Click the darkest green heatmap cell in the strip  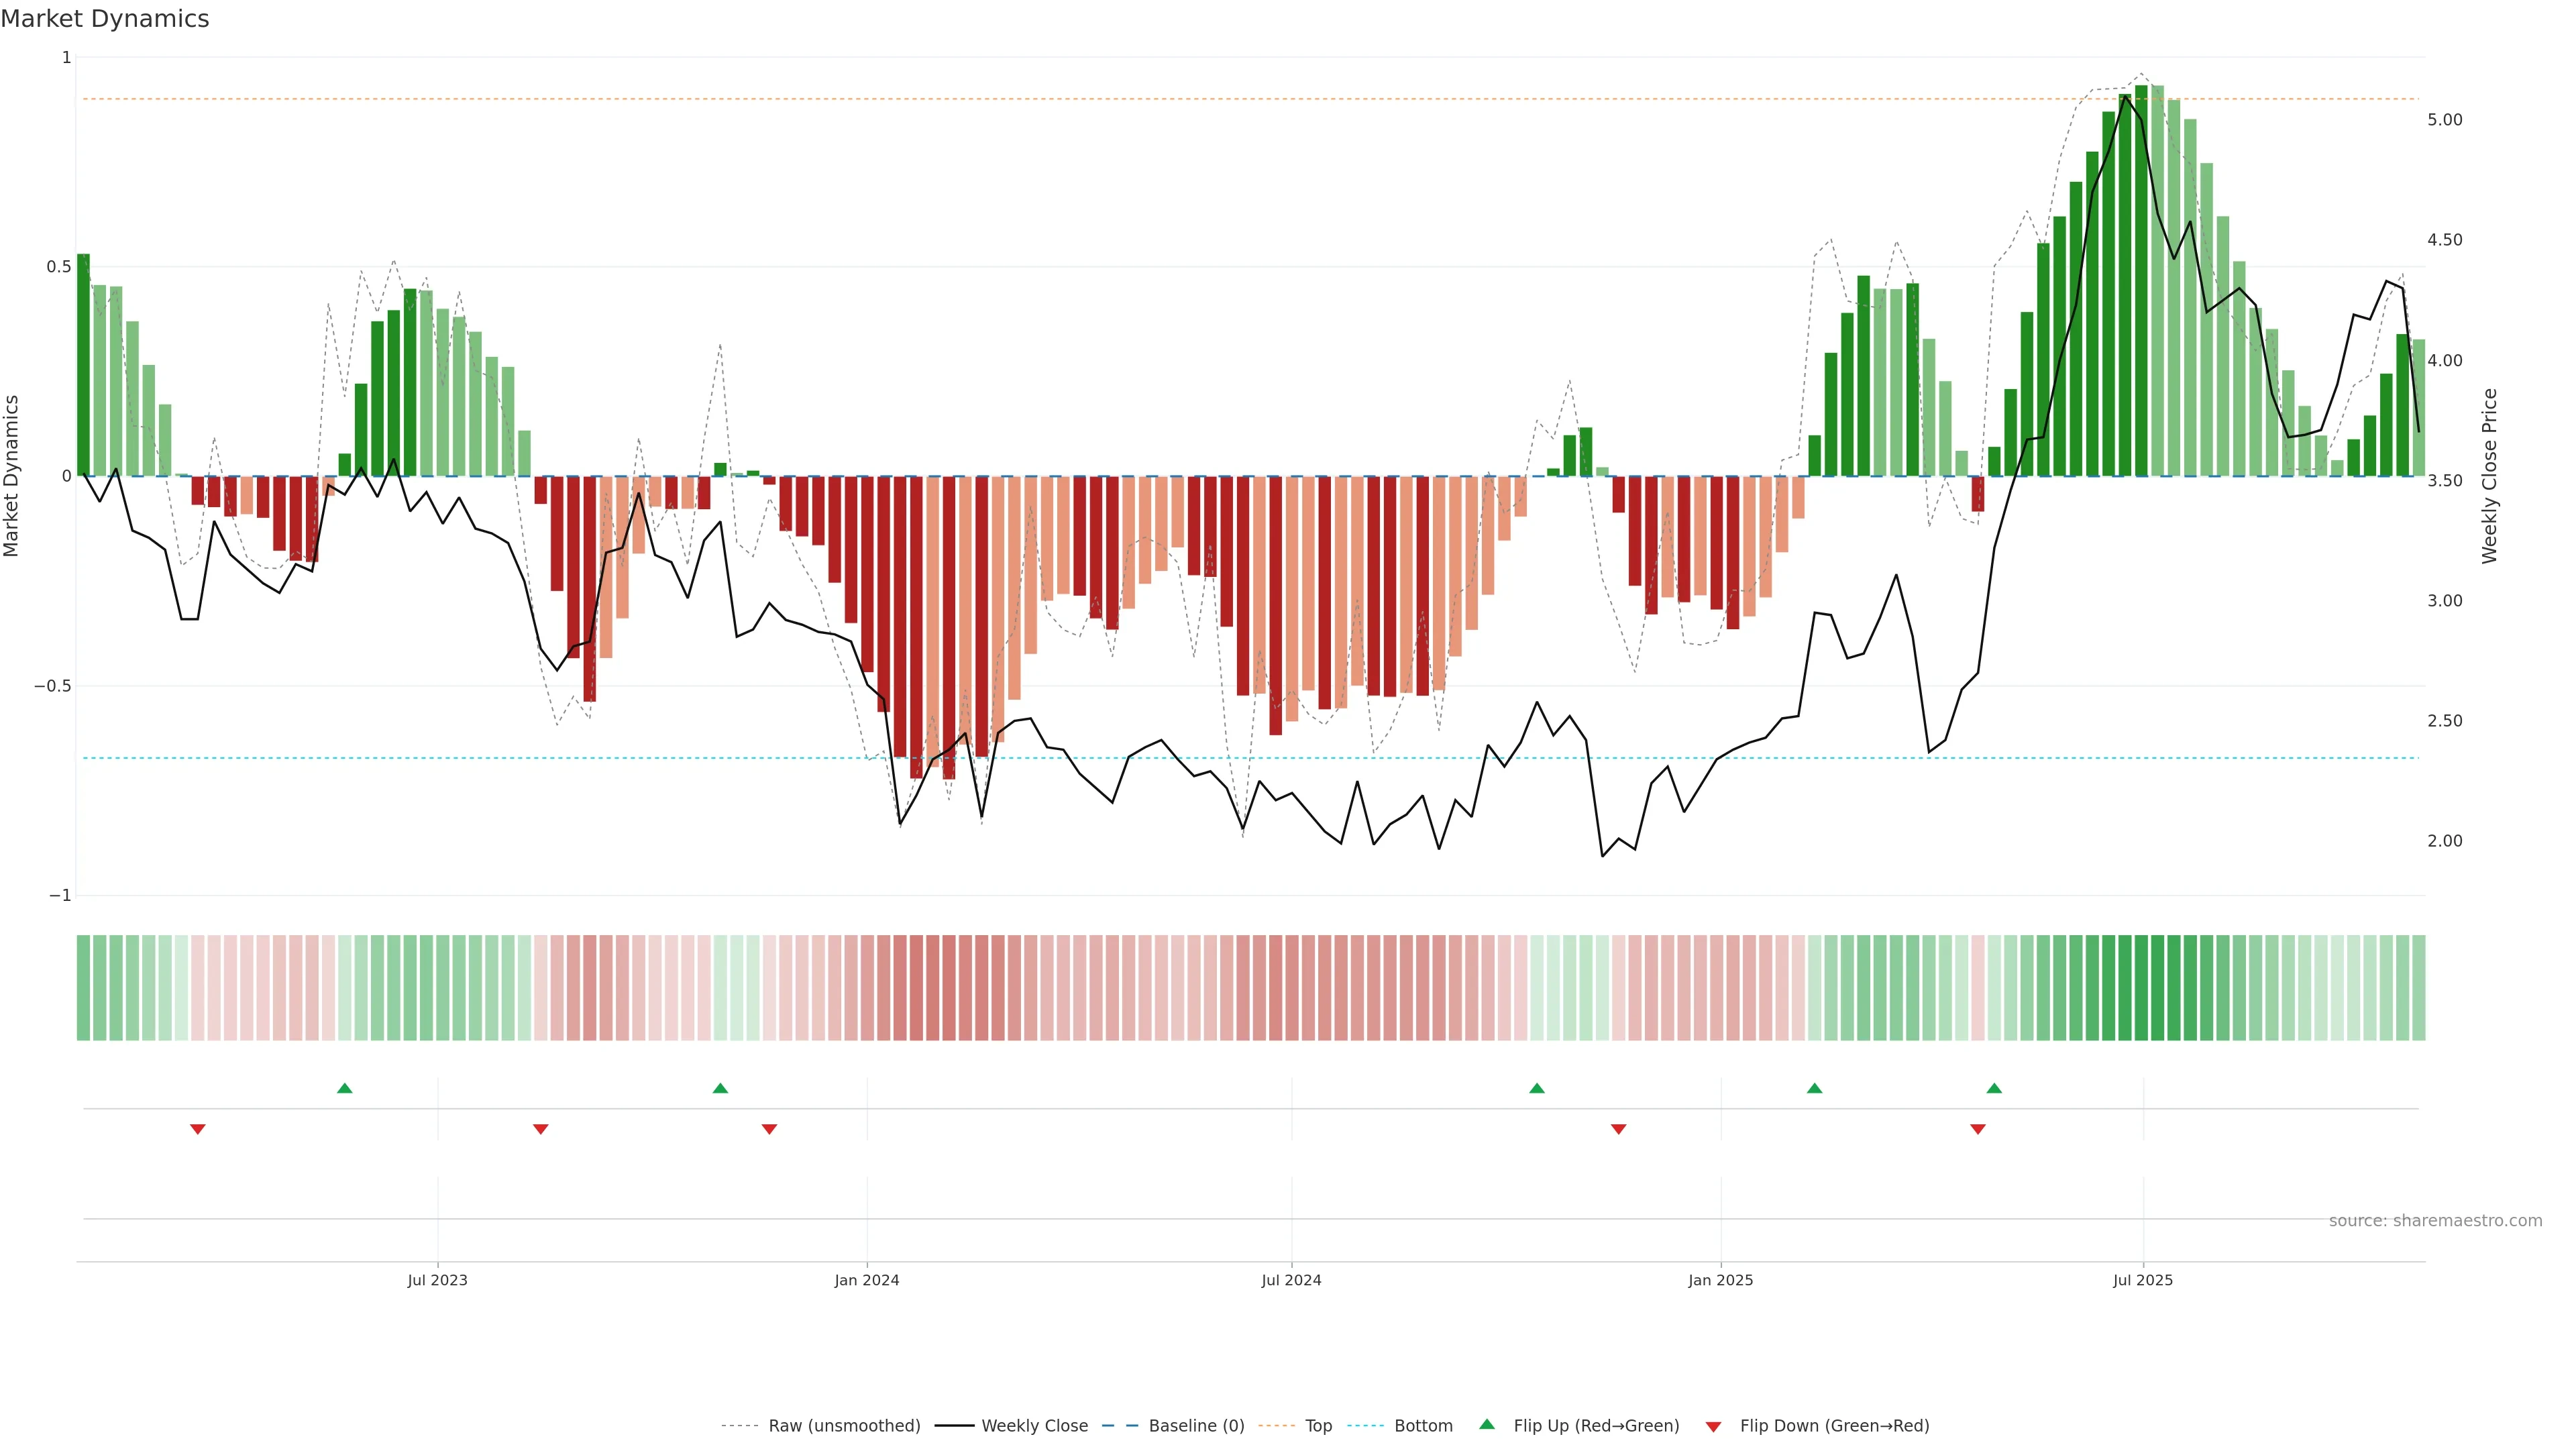[x=2141, y=988]
